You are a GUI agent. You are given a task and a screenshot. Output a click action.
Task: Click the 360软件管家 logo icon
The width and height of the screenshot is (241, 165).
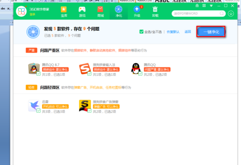[x=21, y=11]
